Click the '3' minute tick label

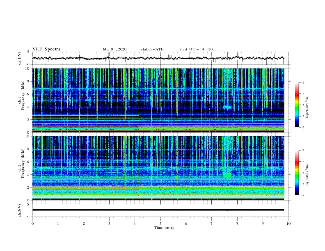click(x=109, y=224)
